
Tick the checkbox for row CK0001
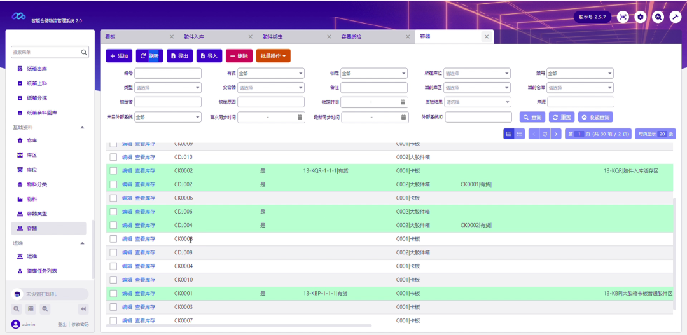[x=113, y=293]
